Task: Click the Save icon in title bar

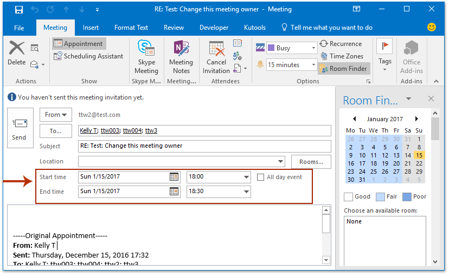Action: [19, 10]
